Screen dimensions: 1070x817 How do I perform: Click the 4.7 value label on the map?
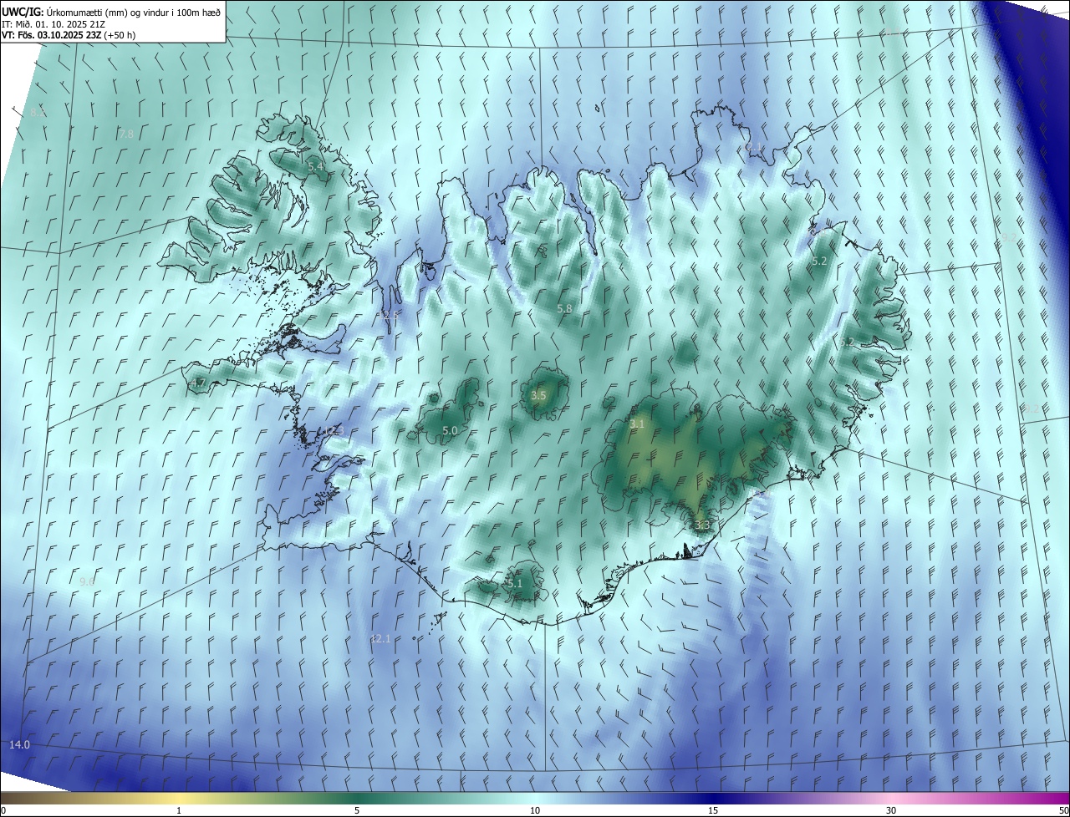[x=197, y=383]
